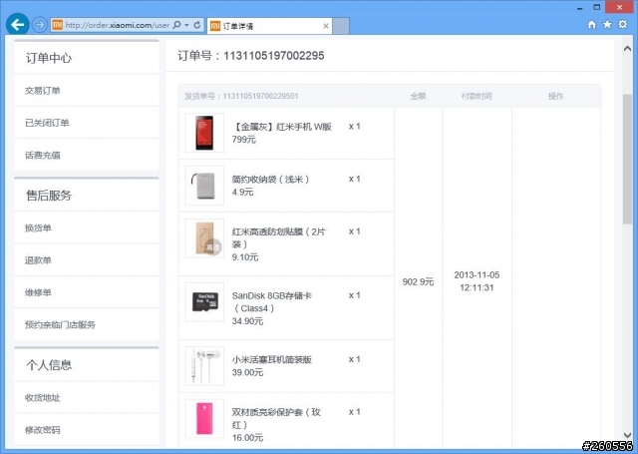Open a new blank tab
638x454 pixels.
[341, 26]
